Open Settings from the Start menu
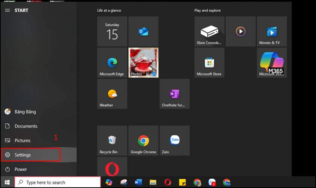316x188 pixels. click(x=39, y=155)
